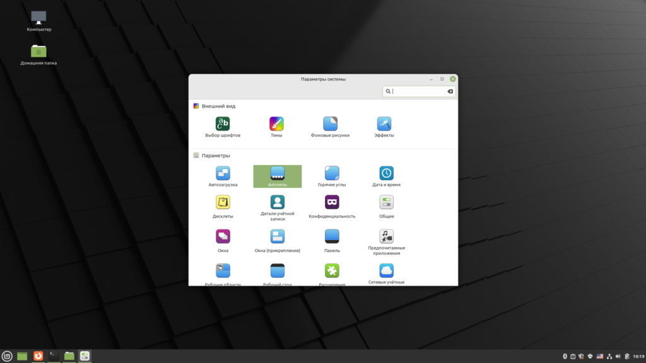
Task: Open Фоновые рисунки wallpaper settings
Action: (330, 124)
